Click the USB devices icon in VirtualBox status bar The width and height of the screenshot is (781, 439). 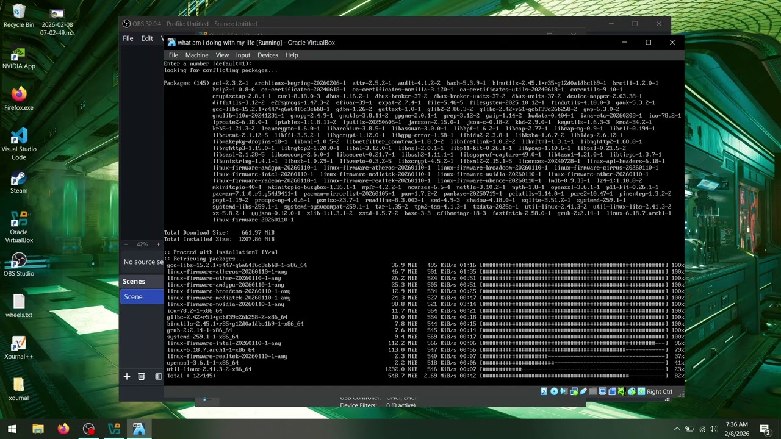583,391
